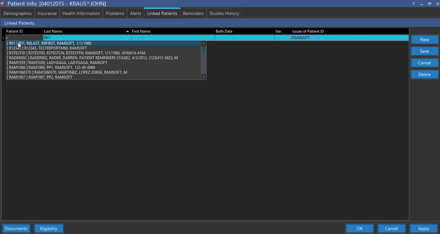This screenshot has width=440, height=234.
Task: Open the Eligibility button
Action: (x=49, y=228)
